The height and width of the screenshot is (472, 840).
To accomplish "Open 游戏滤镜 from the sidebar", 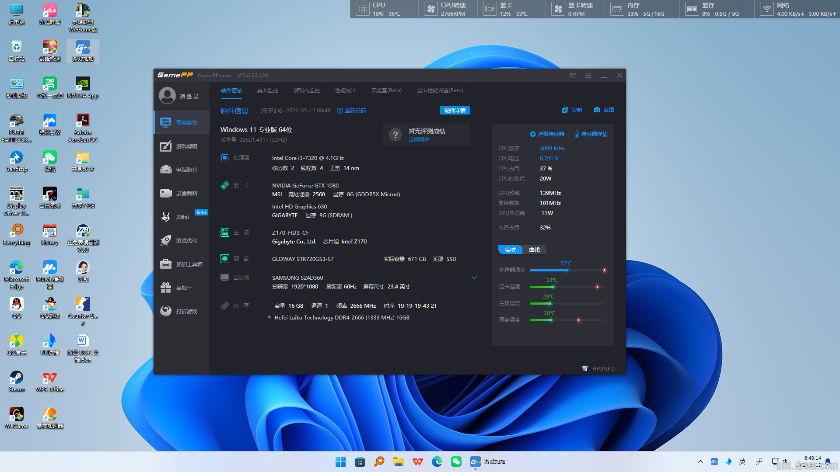I will [x=182, y=146].
